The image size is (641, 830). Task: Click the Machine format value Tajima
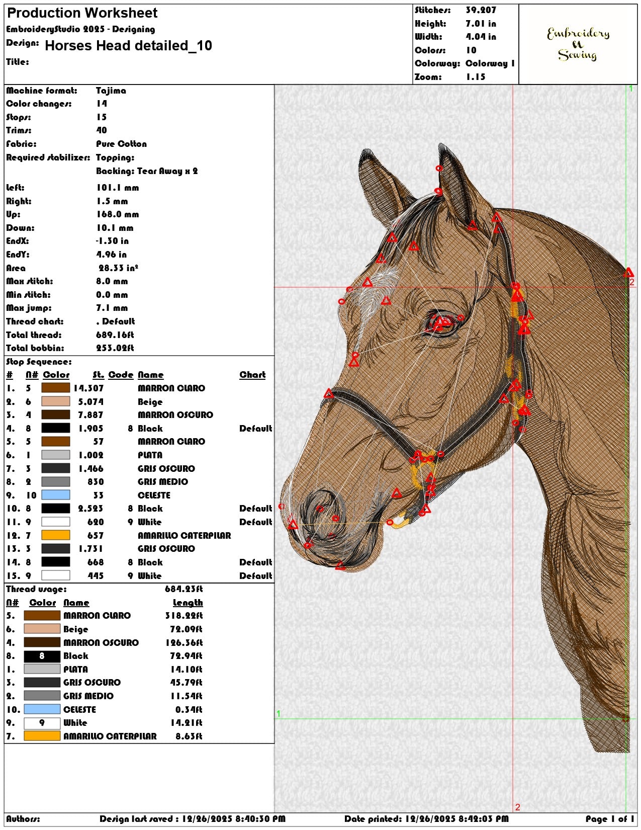(x=111, y=91)
